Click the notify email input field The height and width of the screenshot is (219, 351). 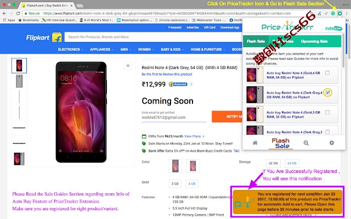(x=174, y=118)
